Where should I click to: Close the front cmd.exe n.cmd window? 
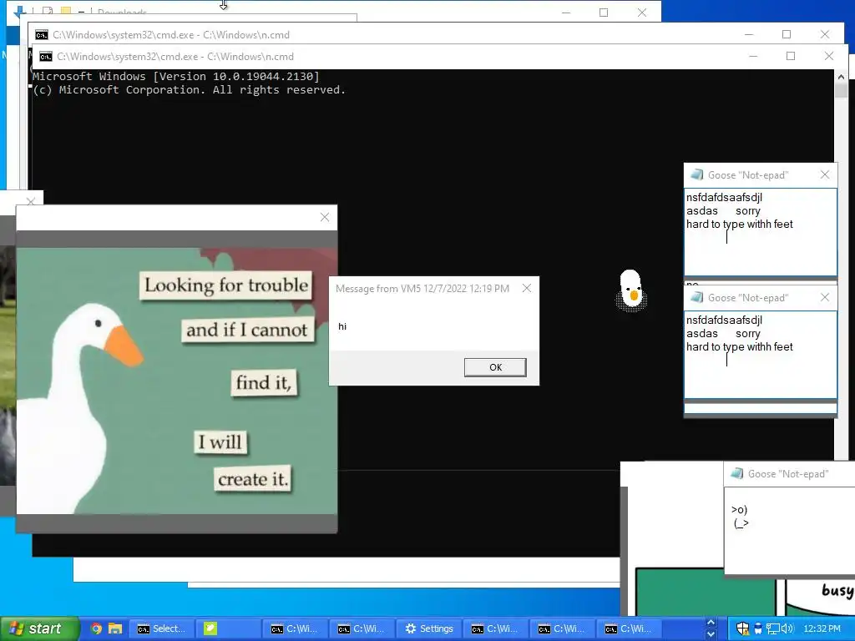coord(829,56)
